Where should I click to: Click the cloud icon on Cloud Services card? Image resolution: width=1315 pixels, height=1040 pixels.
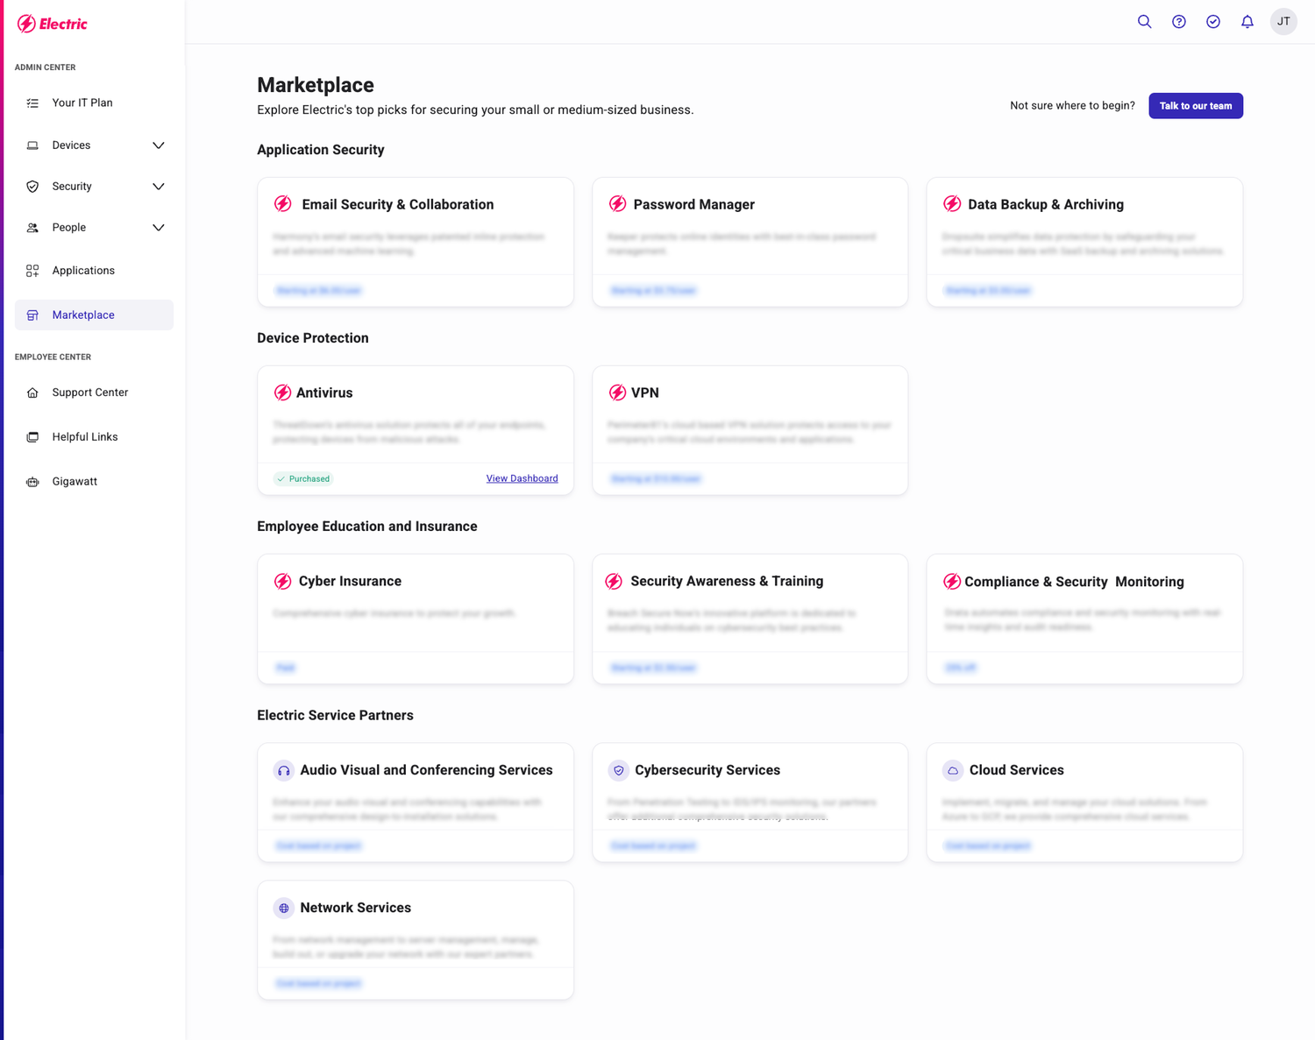click(952, 771)
